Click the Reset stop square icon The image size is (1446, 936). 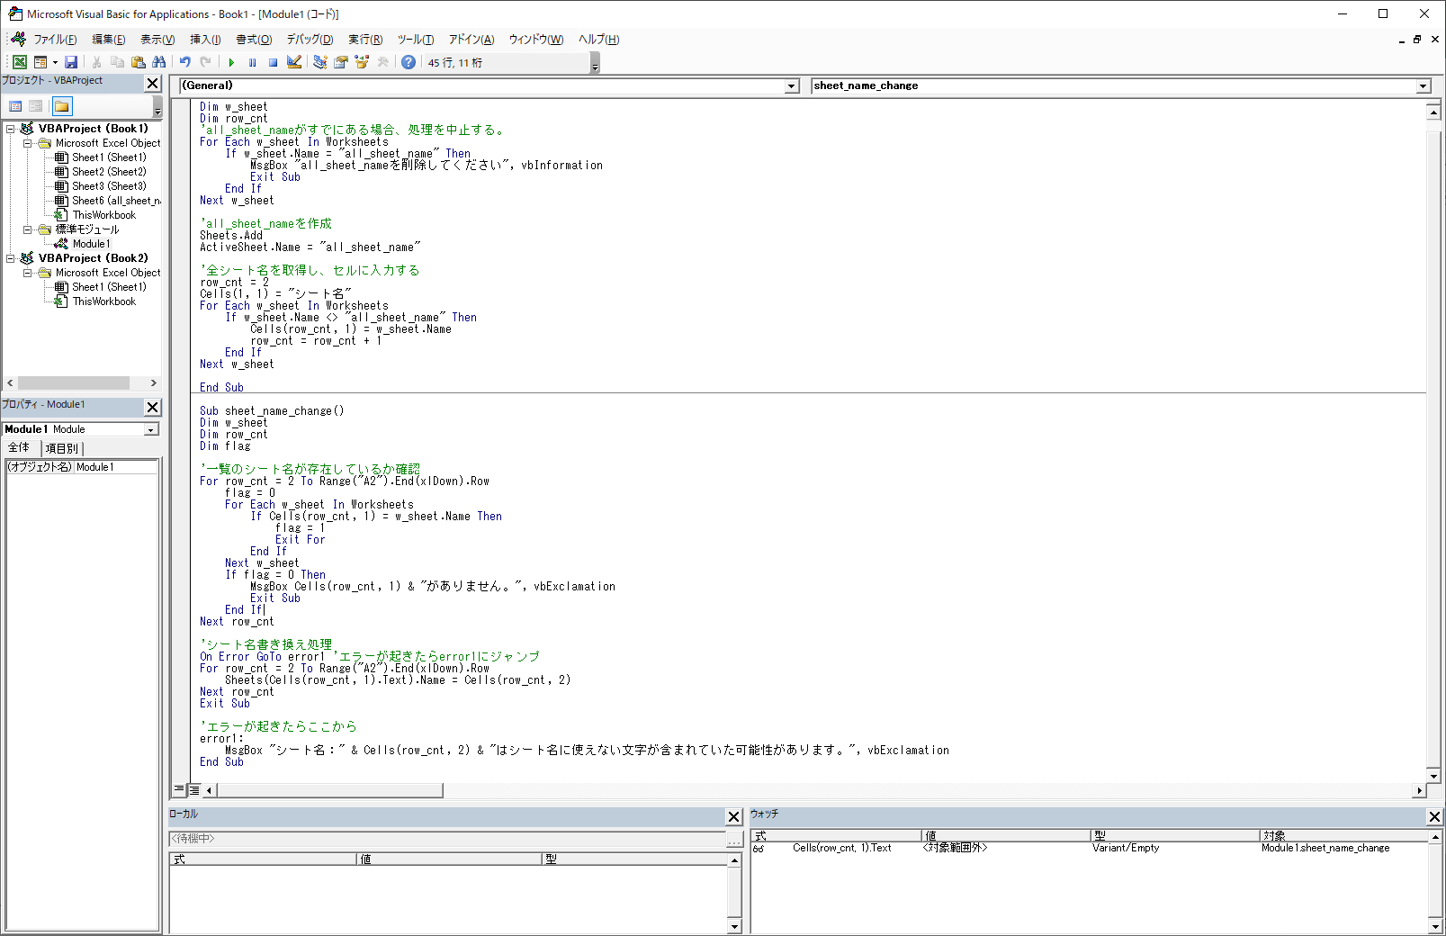click(x=273, y=62)
